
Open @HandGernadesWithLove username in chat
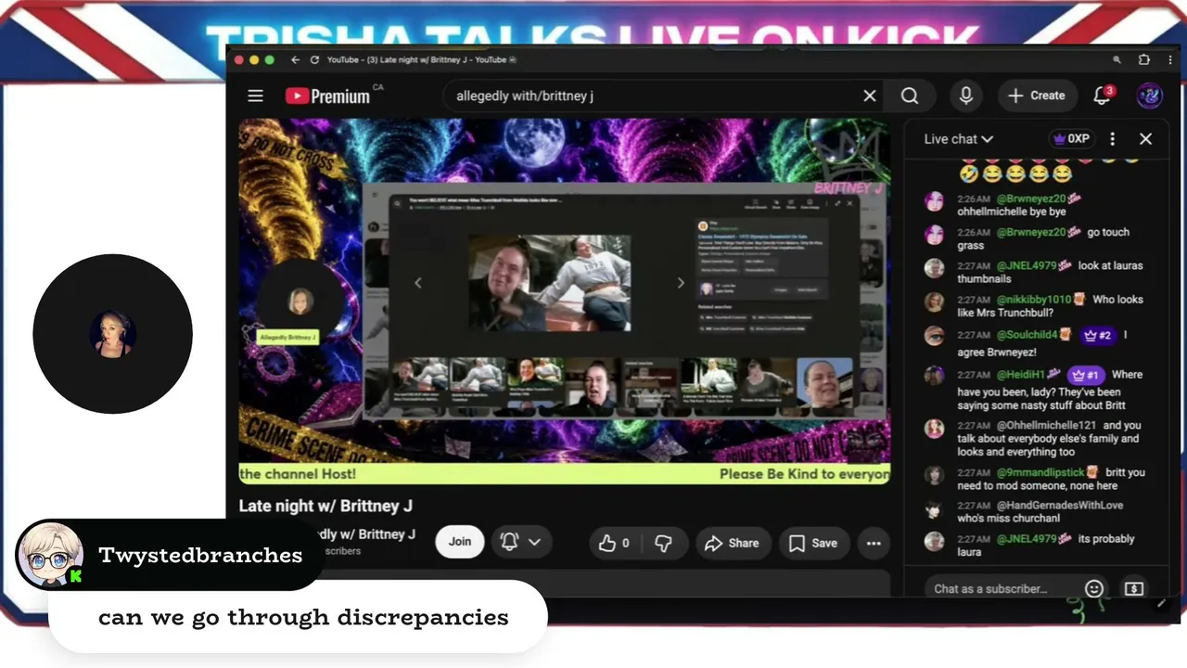(1059, 506)
